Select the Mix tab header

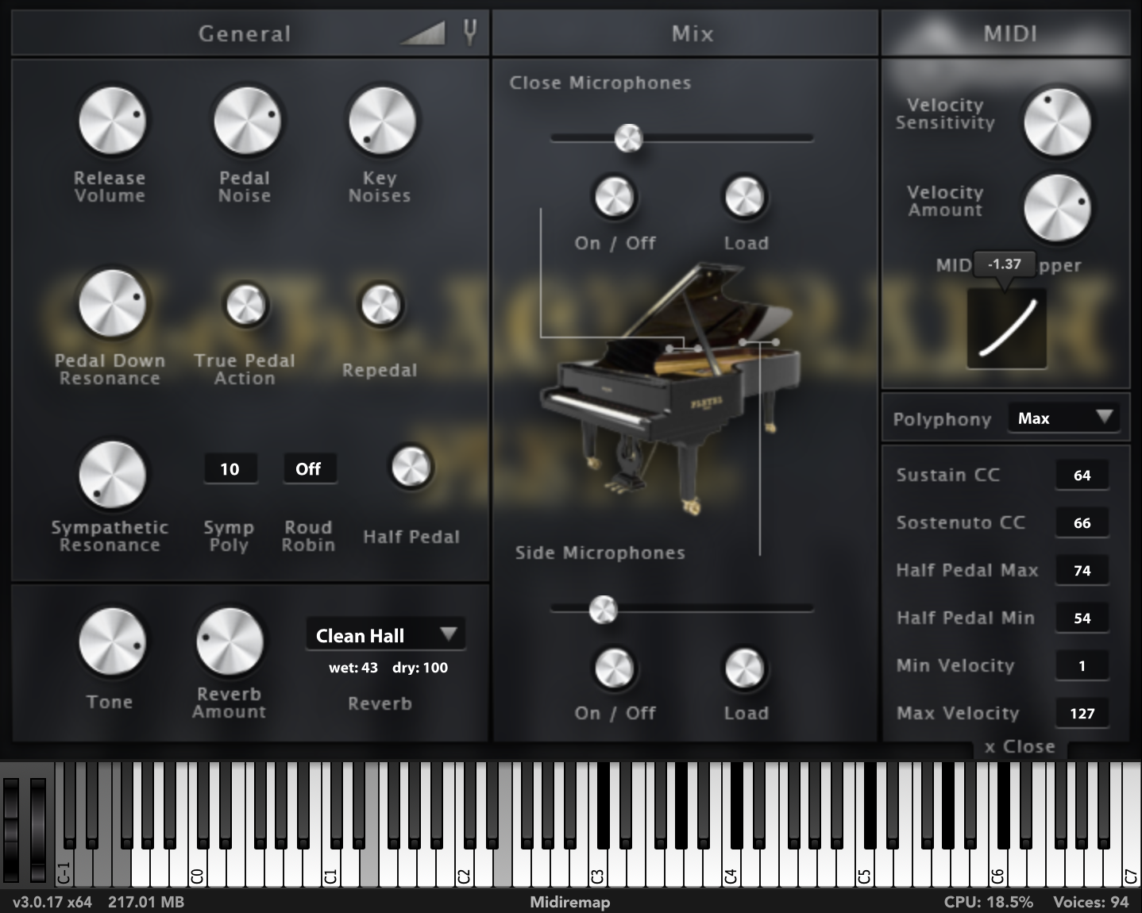(x=691, y=33)
